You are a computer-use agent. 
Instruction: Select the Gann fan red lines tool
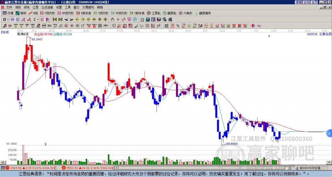click(x=119, y=26)
